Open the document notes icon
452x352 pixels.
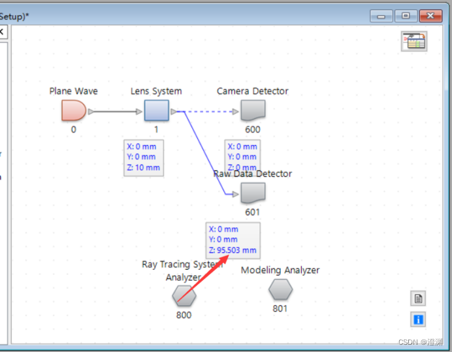pos(418,298)
